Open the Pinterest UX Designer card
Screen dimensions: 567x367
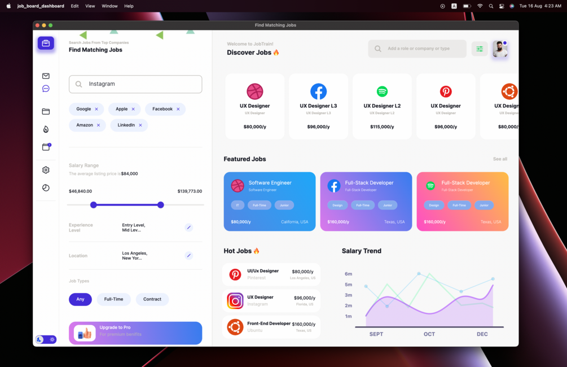coord(446,106)
